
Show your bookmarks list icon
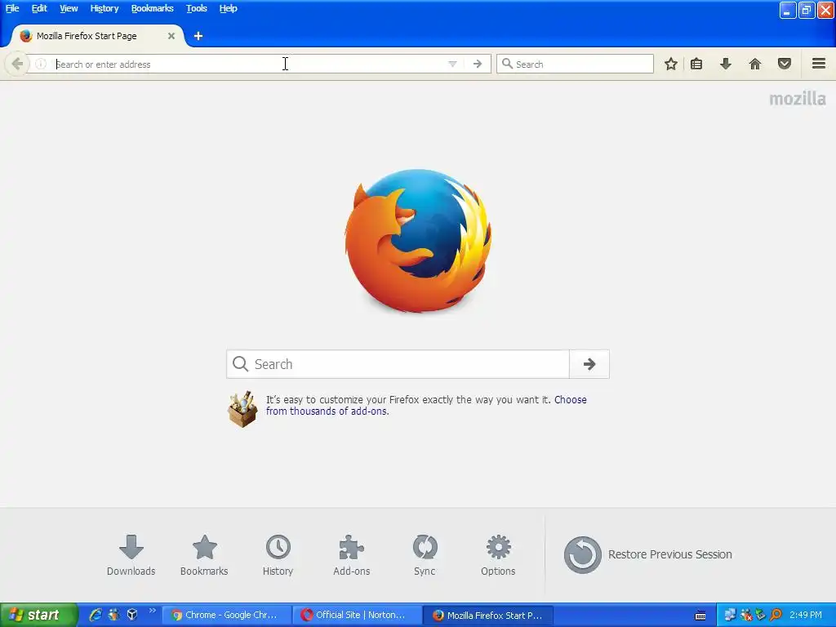point(696,64)
